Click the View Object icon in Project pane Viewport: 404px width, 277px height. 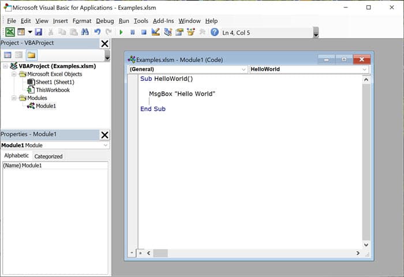(19, 55)
